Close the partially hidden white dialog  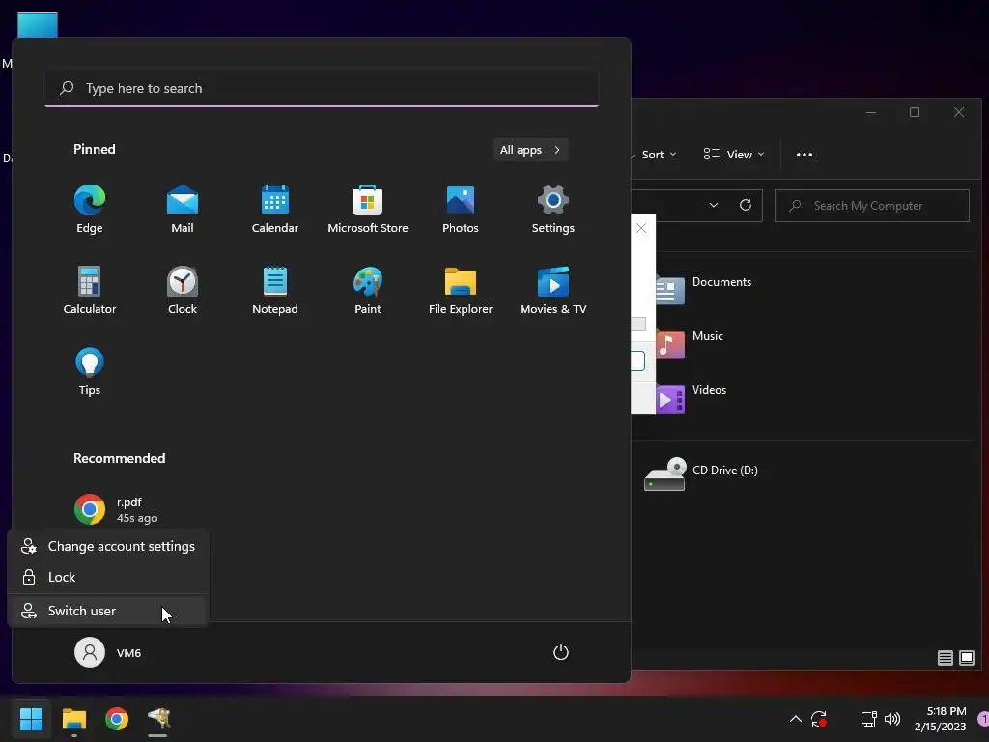[641, 228]
